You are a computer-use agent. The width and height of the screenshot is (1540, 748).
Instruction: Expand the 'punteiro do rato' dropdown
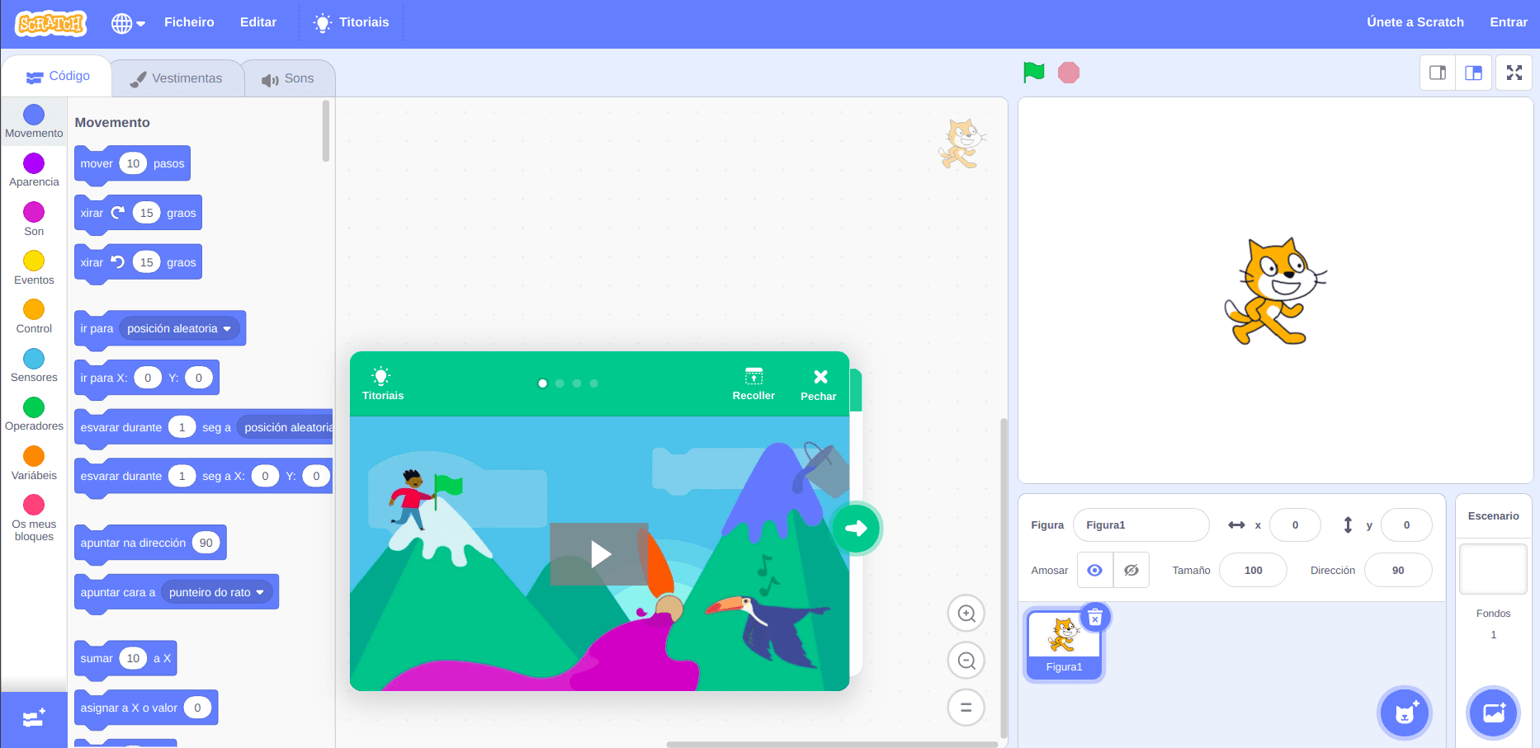click(x=259, y=593)
